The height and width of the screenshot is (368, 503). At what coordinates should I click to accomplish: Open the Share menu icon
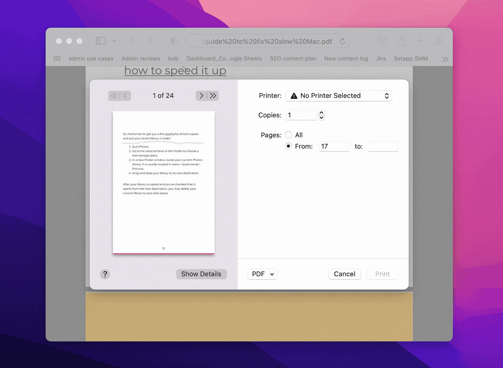(401, 41)
